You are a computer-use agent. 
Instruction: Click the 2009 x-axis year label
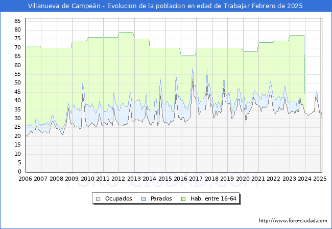click(72, 179)
